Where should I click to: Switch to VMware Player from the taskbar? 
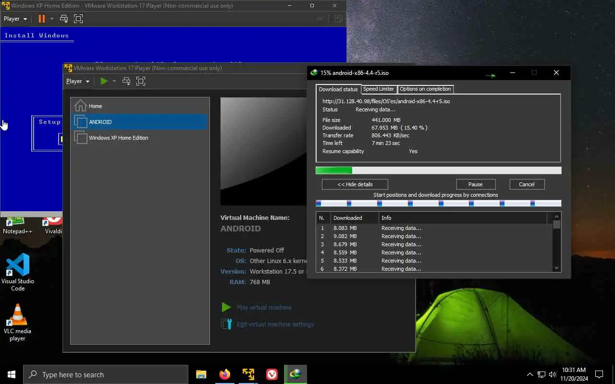(248, 374)
